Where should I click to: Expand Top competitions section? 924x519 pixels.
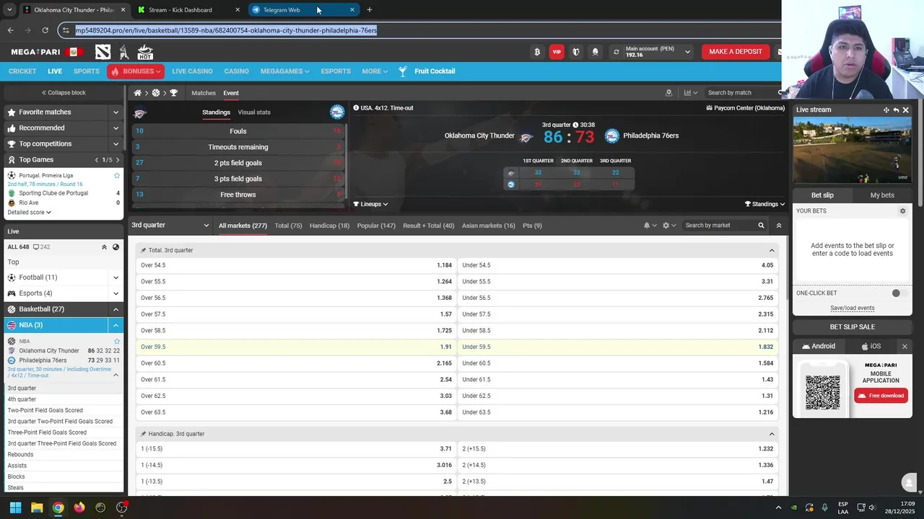click(x=115, y=144)
